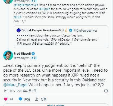Screen dimensions: 113x106
Task: Open the @Marc_Fagel mention
Action: point(15,85)
